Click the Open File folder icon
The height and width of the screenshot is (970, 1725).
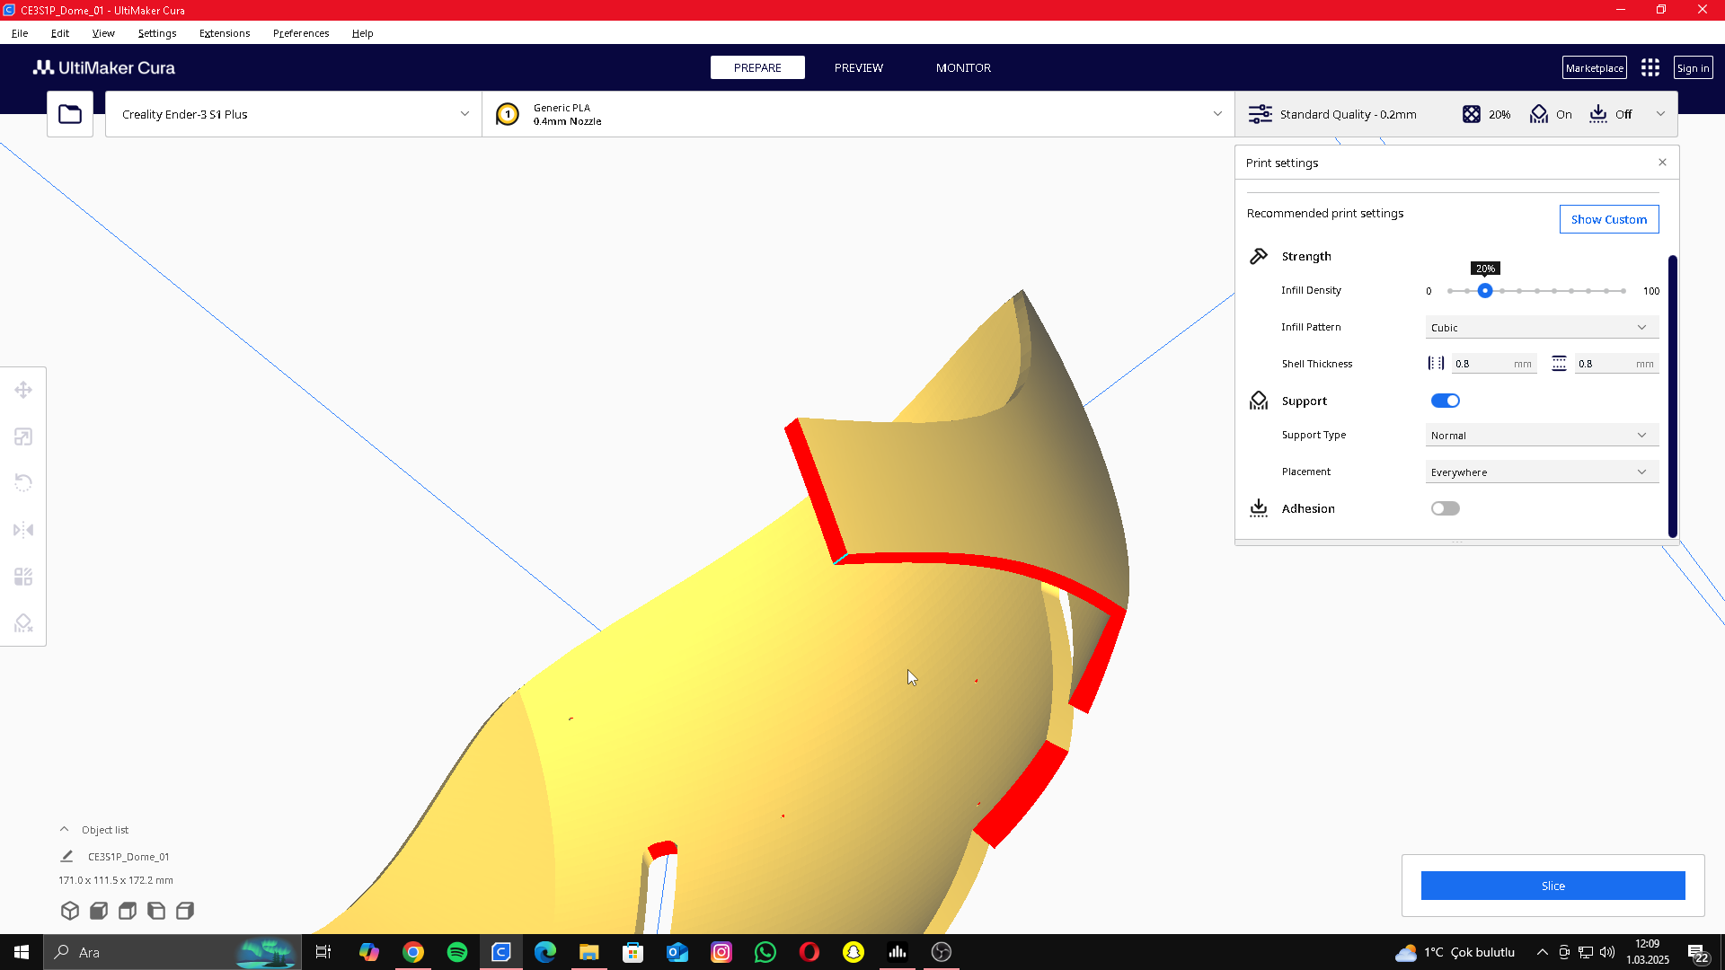[x=70, y=114]
